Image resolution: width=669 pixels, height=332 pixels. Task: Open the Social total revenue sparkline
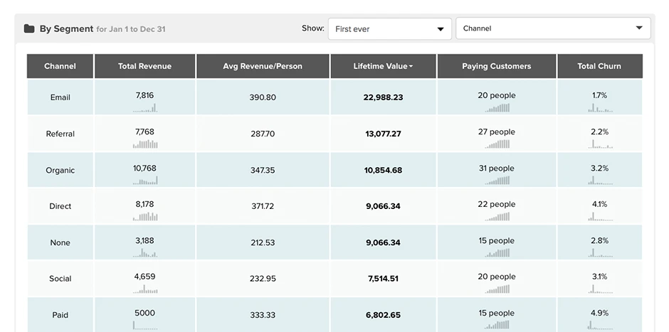click(x=145, y=289)
